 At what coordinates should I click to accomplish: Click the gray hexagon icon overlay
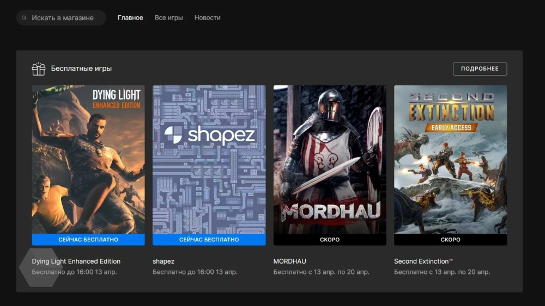click(39, 268)
